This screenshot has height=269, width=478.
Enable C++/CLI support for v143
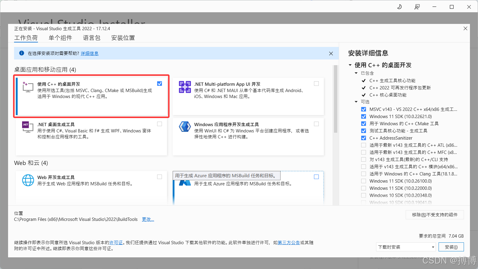[x=364, y=160]
